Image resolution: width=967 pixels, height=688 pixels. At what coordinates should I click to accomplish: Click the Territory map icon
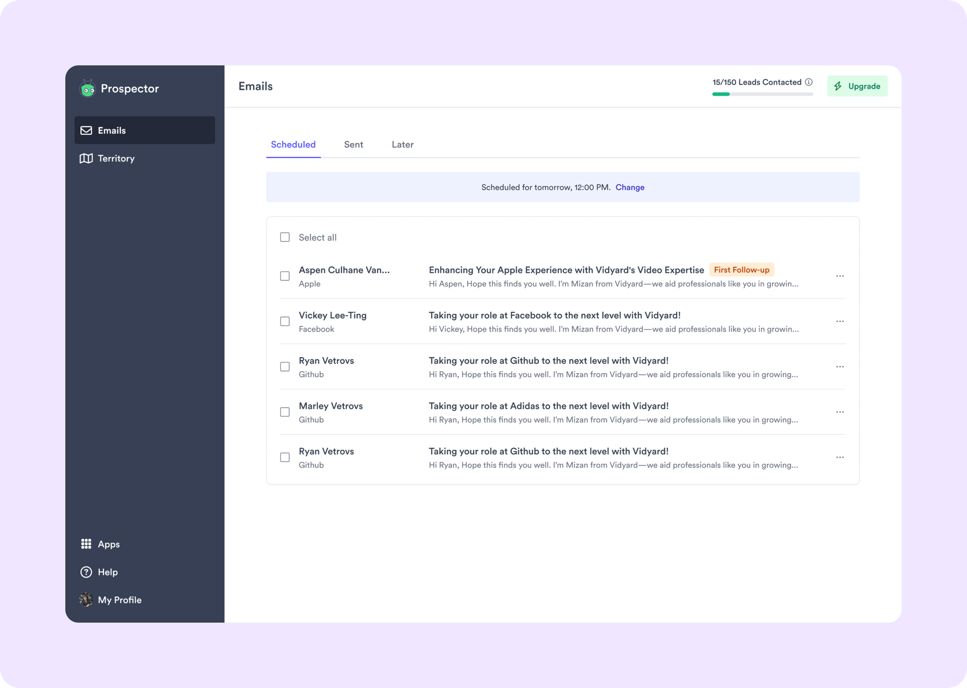point(86,158)
